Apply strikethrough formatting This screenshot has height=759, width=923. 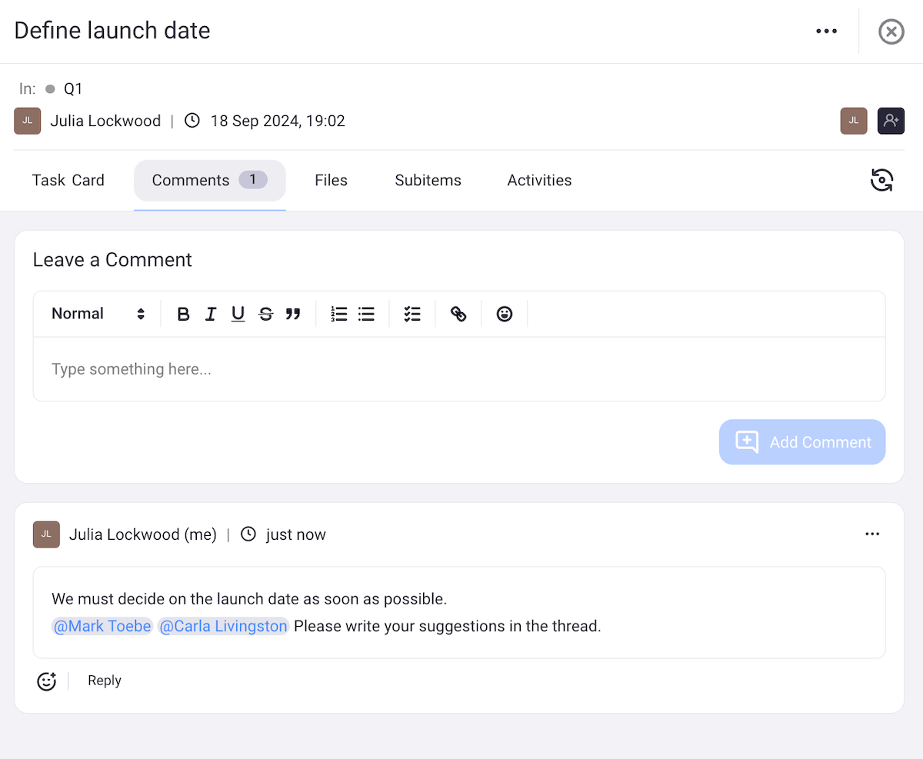click(265, 314)
